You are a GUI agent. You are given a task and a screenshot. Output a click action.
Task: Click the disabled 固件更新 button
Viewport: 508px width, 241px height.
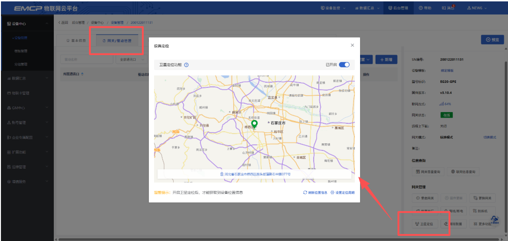454,198
